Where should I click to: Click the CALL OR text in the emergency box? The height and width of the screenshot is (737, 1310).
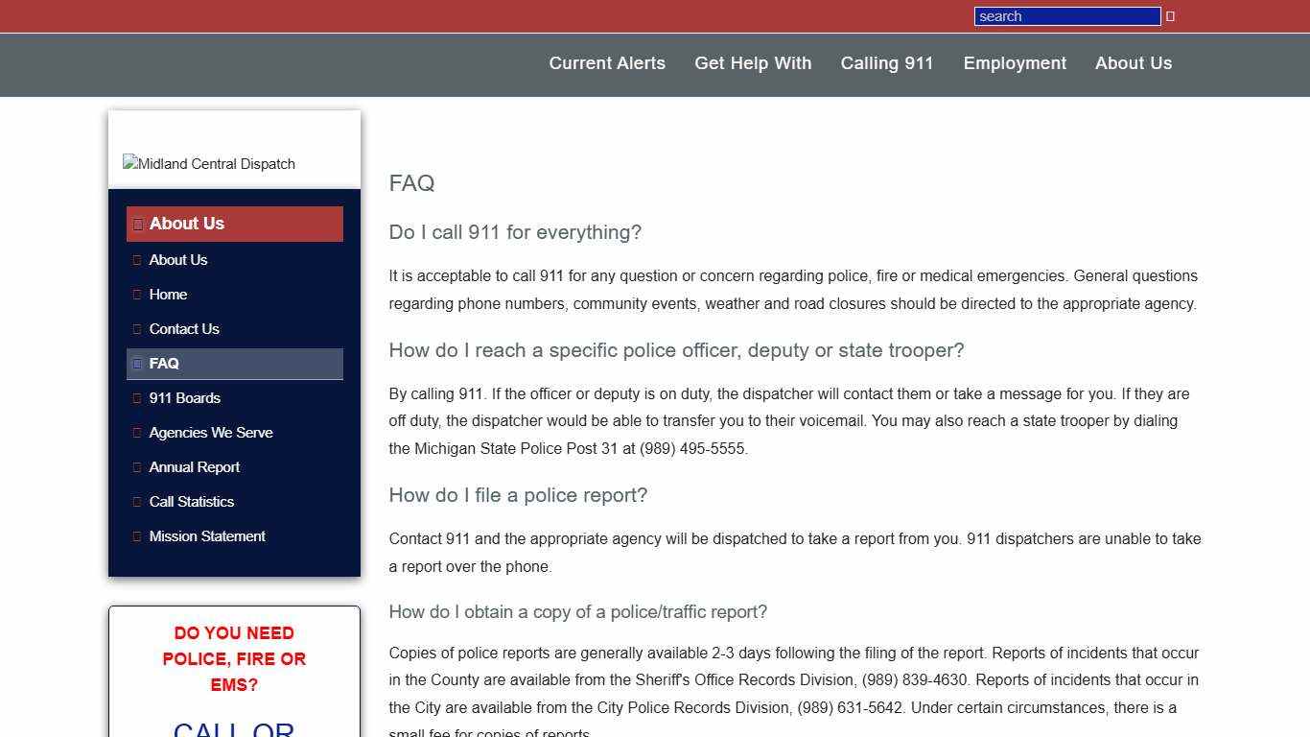coord(233,729)
